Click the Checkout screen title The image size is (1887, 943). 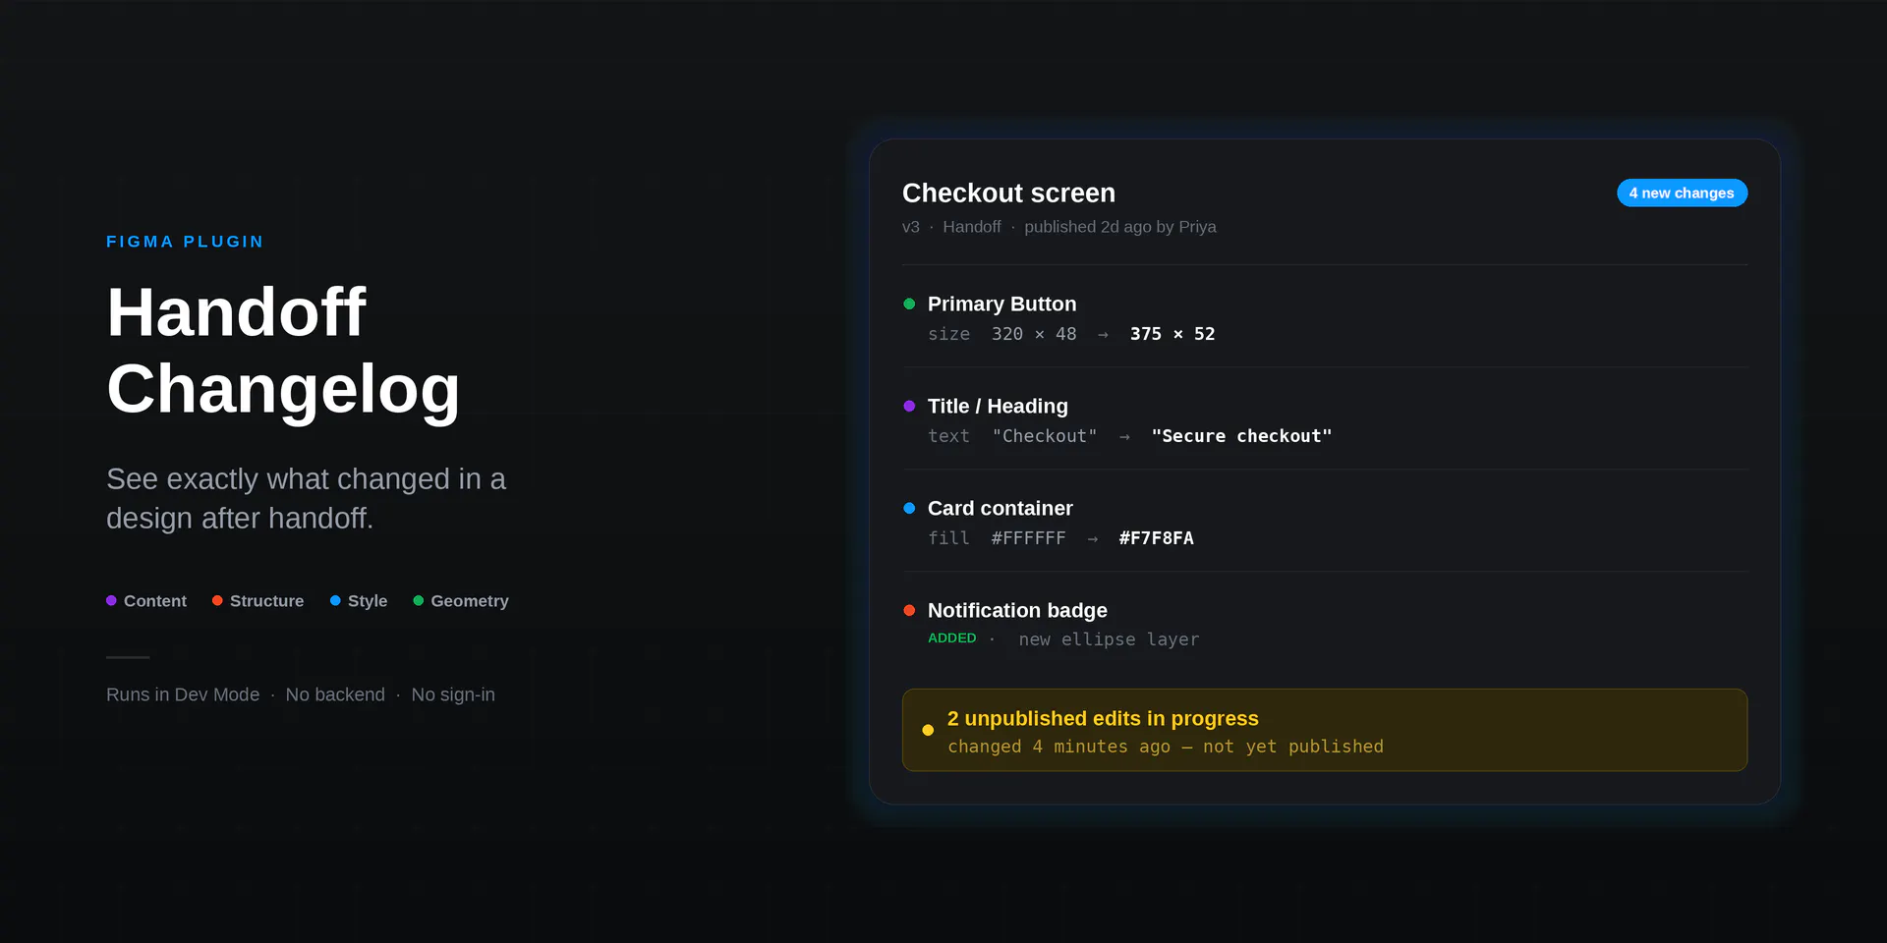(1008, 193)
